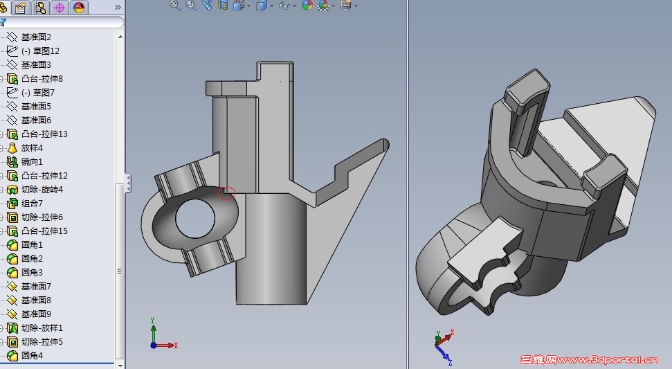Viewport: 672px width, 369px height.
Task: Open the Display Style dropdown arrow
Action: (x=271, y=6)
